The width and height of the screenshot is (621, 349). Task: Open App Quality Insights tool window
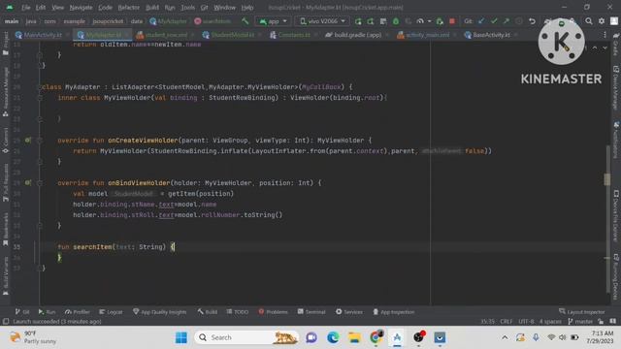(x=159, y=312)
